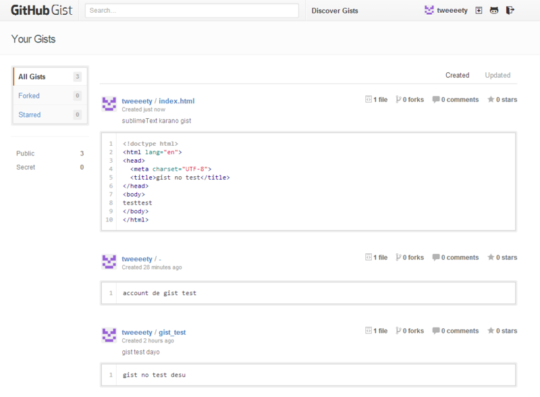Viewport: 540px width, 397px height.
Task: Open tweeeety profile in header
Action: pos(452,10)
